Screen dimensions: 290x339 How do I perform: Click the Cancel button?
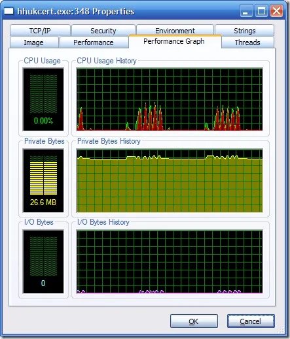pyautogui.click(x=251, y=321)
